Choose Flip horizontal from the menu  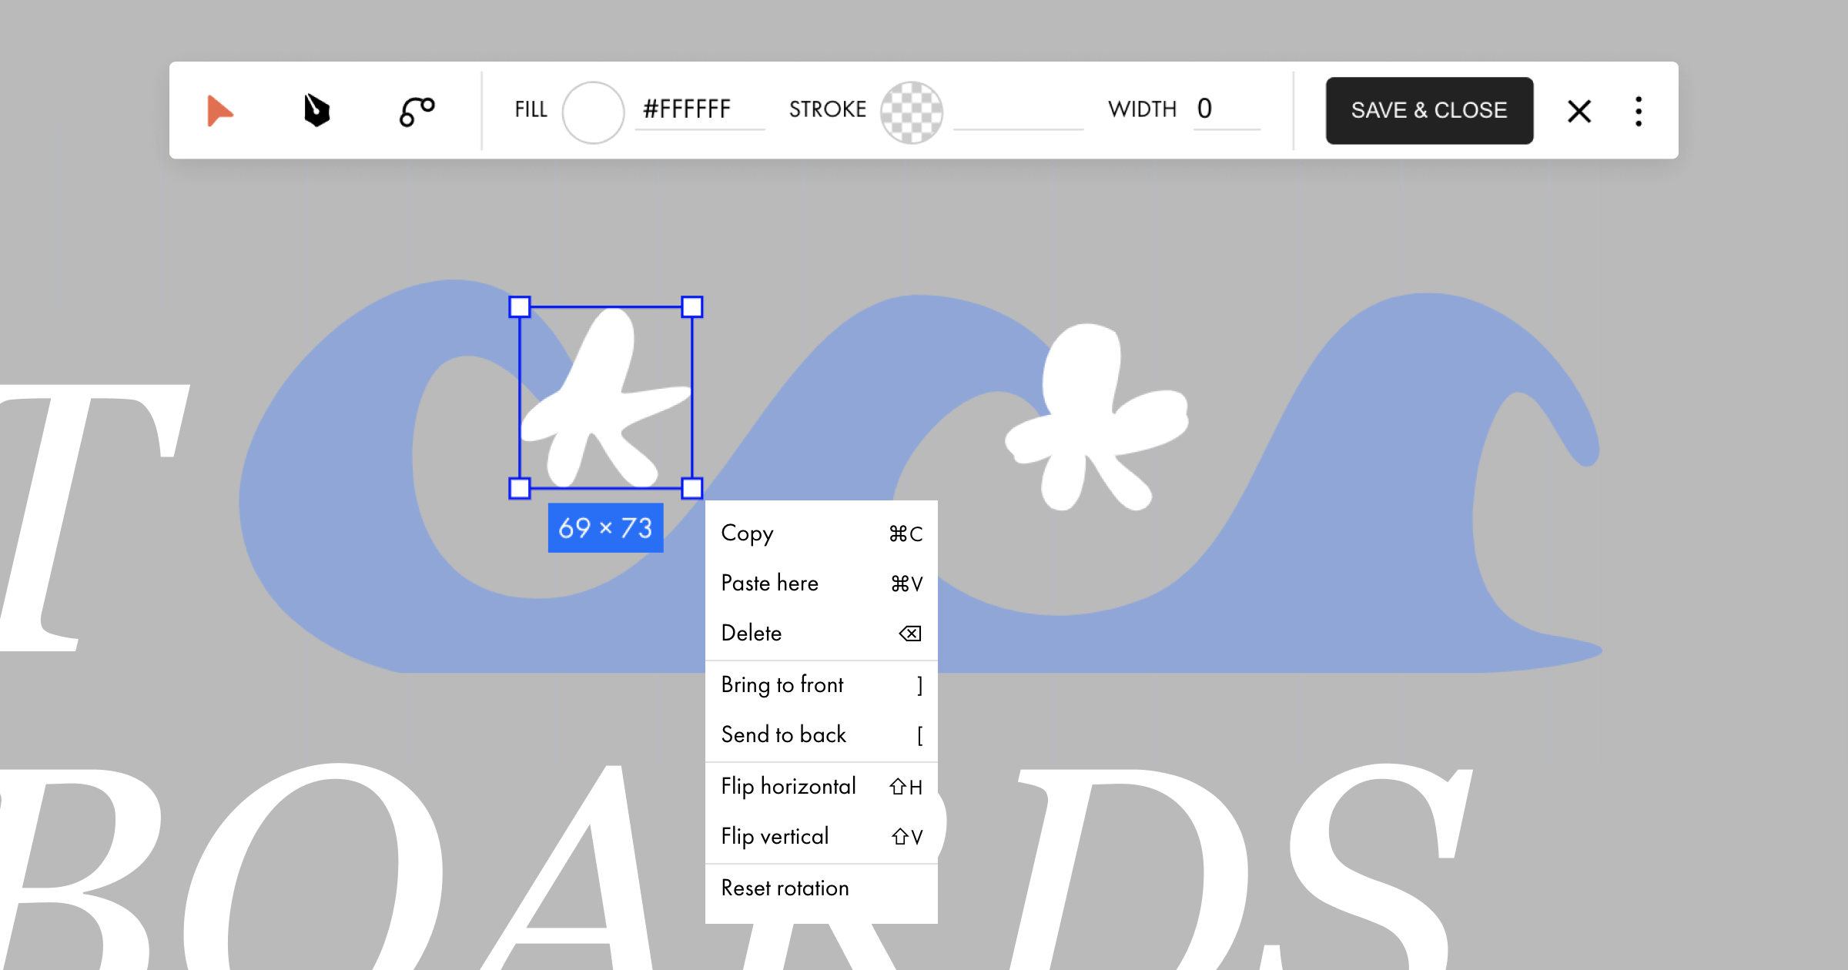(x=821, y=786)
